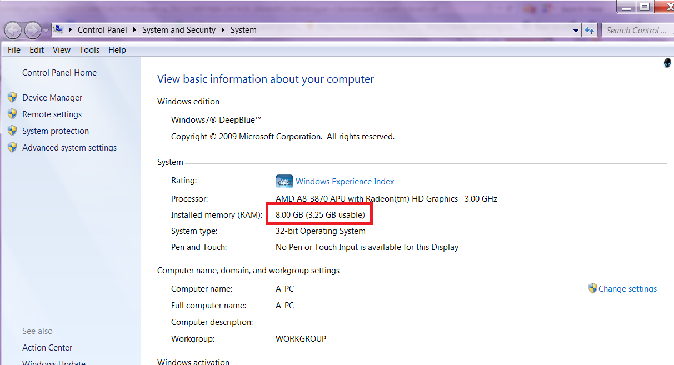The width and height of the screenshot is (674, 365).
Task: Click the 'Computer name, domain, and workgroup settings' header
Action: (x=248, y=271)
